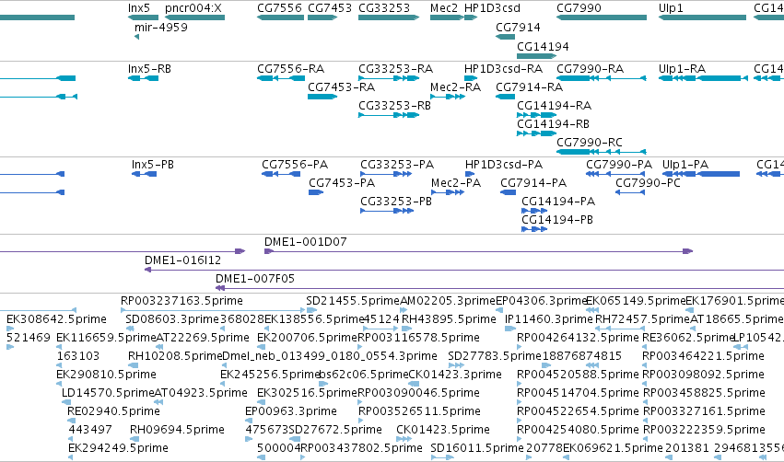
Task: Click the EK308642.5prime EST label
Action: point(56,319)
